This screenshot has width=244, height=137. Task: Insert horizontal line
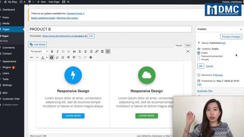37,57
